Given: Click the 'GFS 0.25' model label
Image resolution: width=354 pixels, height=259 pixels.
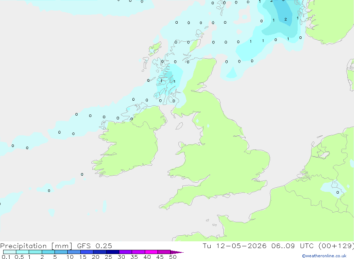Looking at the screenshot, I should click(x=95, y=246).
